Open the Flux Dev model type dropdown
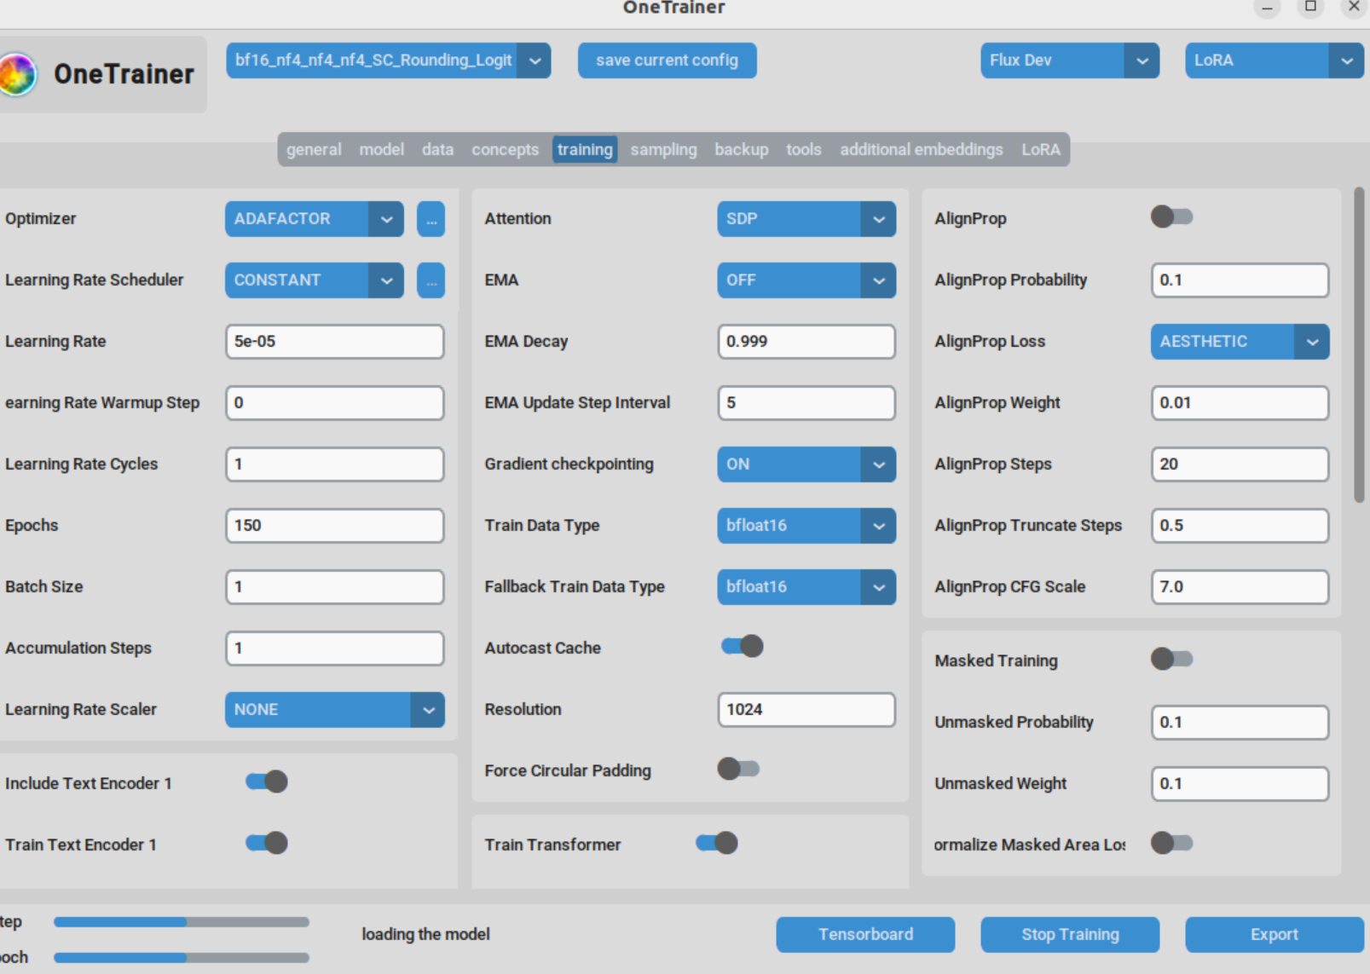Image resolution: width=1370 pixels, height=974 pixels. [x=1070, y=61]
